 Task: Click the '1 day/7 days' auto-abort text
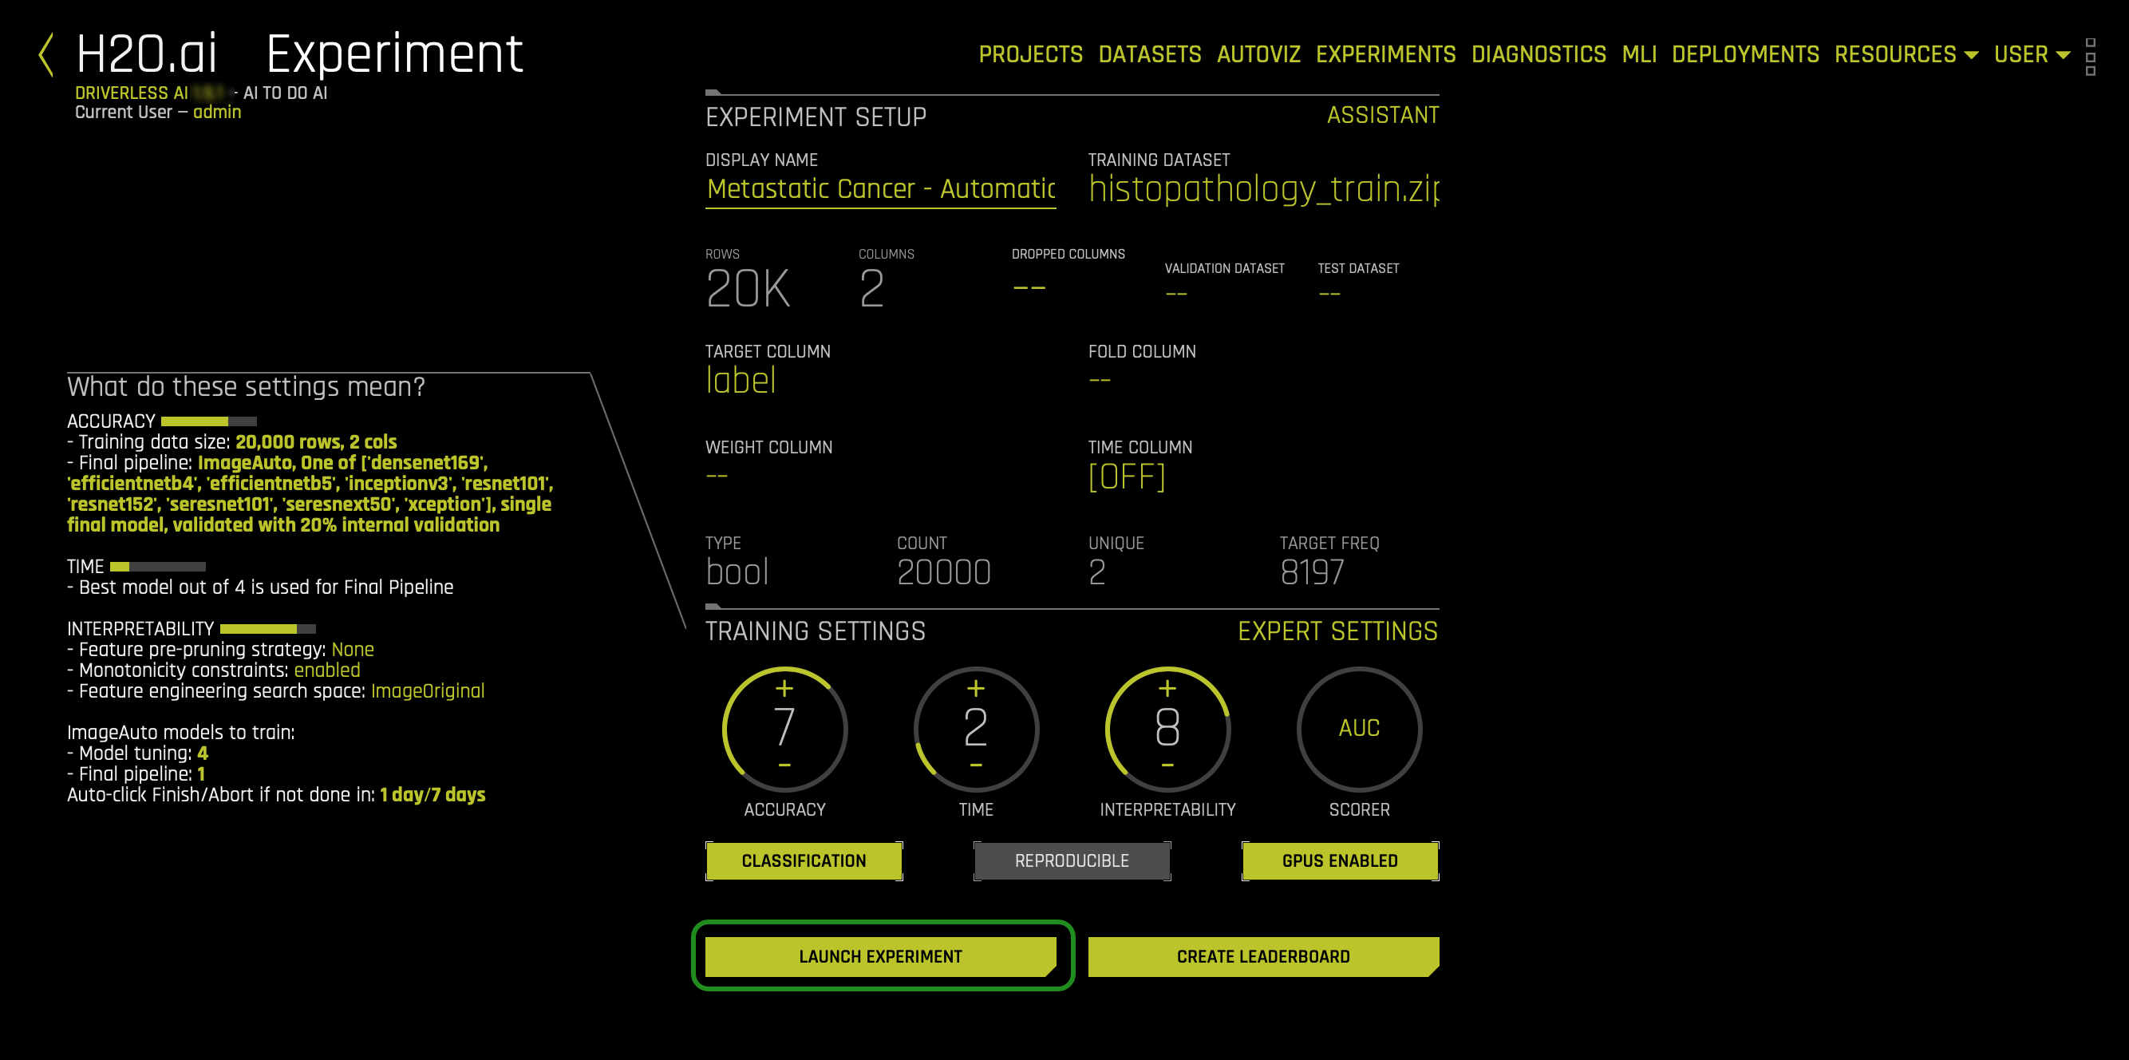tap(433, 794)
